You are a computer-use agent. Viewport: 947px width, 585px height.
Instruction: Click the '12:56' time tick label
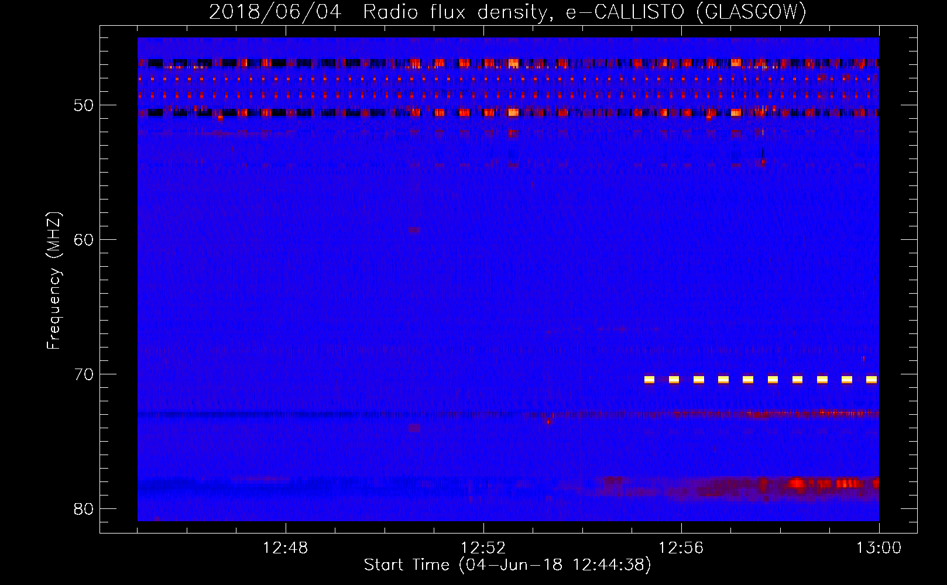click(681, 548)
